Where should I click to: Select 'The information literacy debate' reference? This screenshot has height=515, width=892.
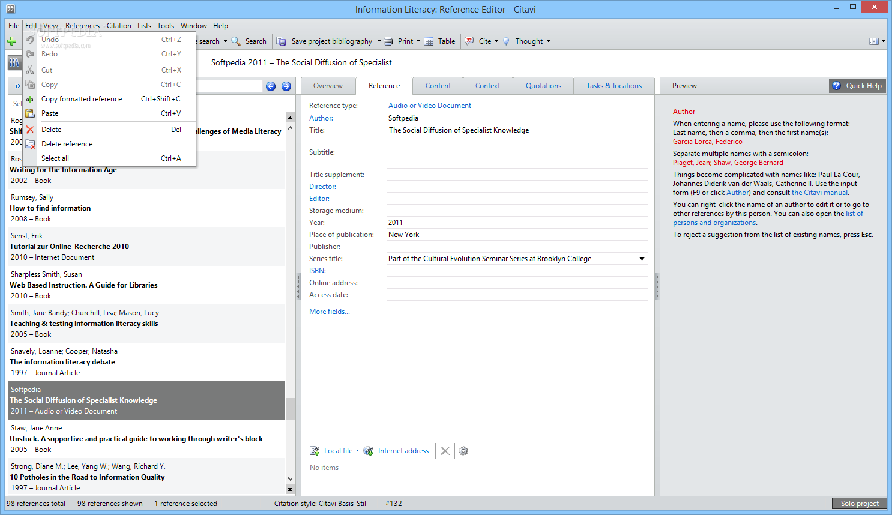146,362
